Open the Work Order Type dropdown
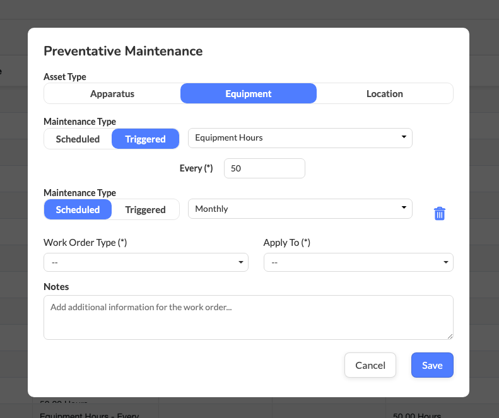 tap(146, 262)
